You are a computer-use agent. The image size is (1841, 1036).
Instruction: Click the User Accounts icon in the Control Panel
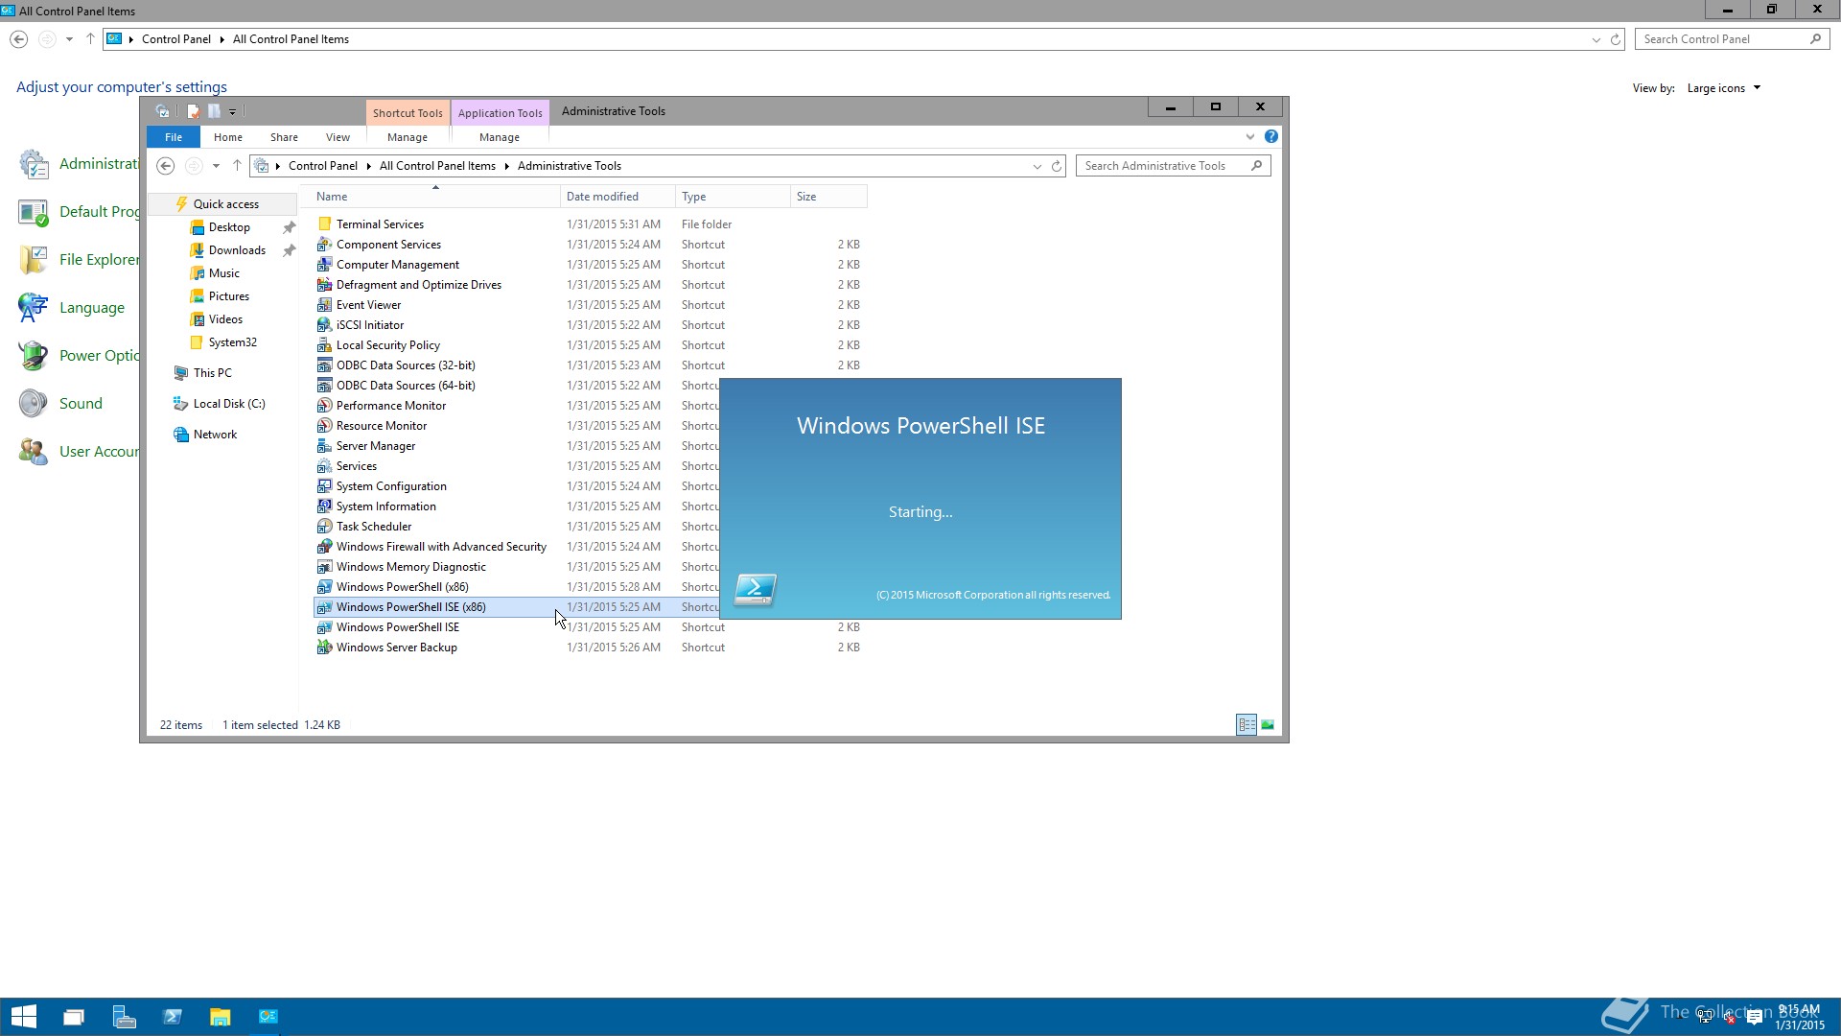[33, 452]
